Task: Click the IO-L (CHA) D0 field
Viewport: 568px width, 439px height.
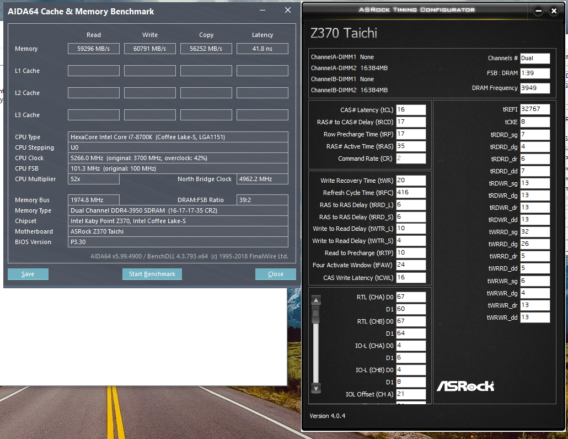Action: pos(411,346)
